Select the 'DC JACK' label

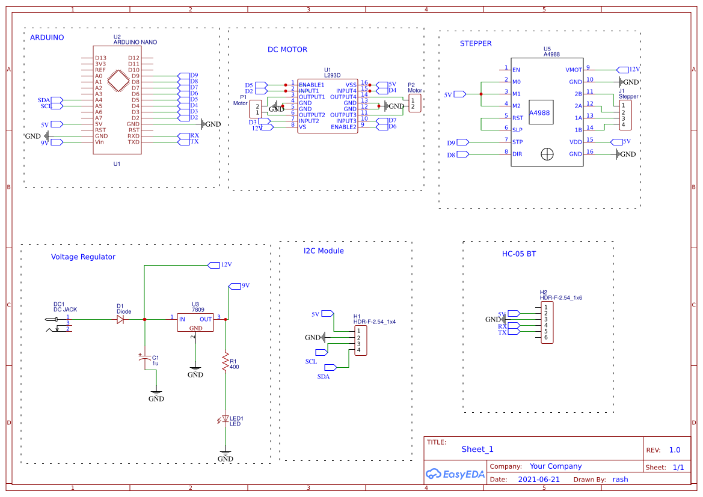tap(66, 309)
